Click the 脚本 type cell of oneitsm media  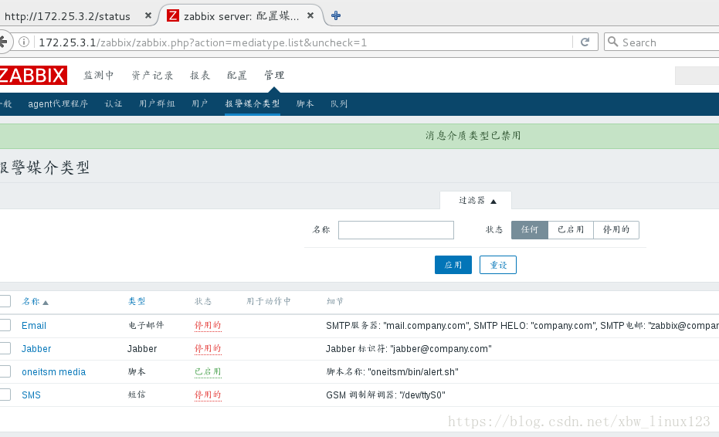[137, 371]
